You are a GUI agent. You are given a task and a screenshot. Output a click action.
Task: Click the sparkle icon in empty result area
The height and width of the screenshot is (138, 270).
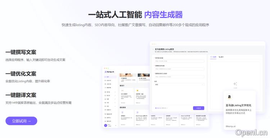pyautogui.click(x=235, y=84)
